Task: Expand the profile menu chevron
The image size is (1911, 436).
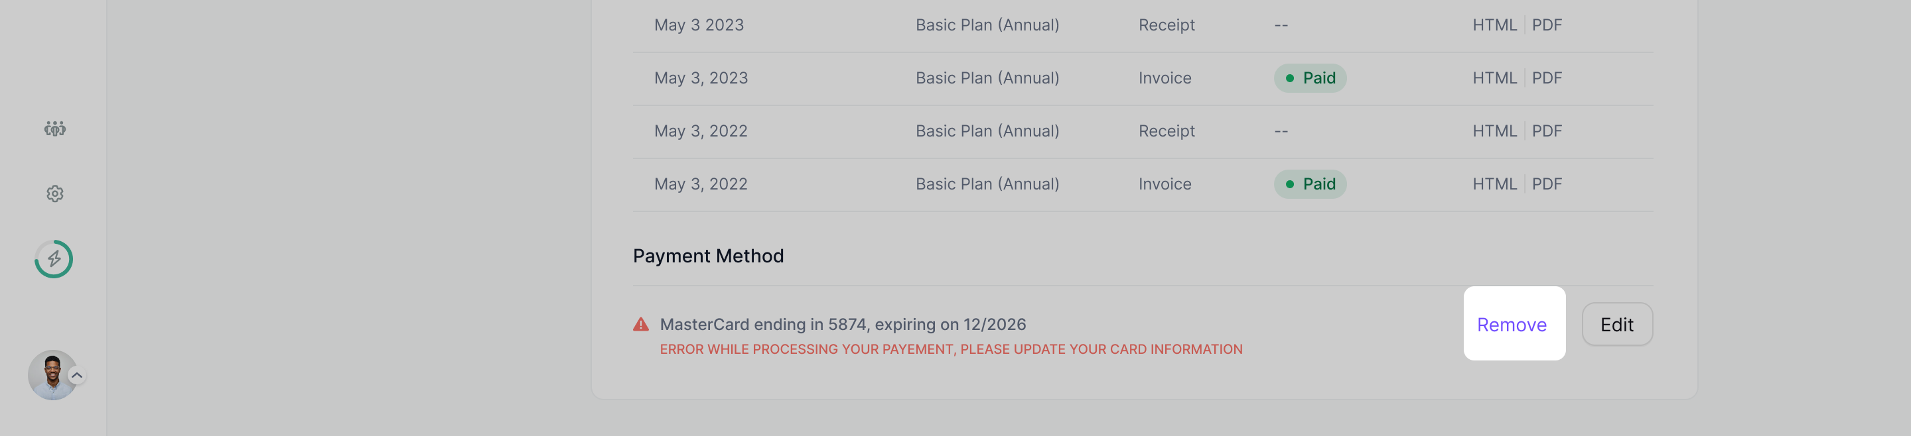Action: [76, 375]
